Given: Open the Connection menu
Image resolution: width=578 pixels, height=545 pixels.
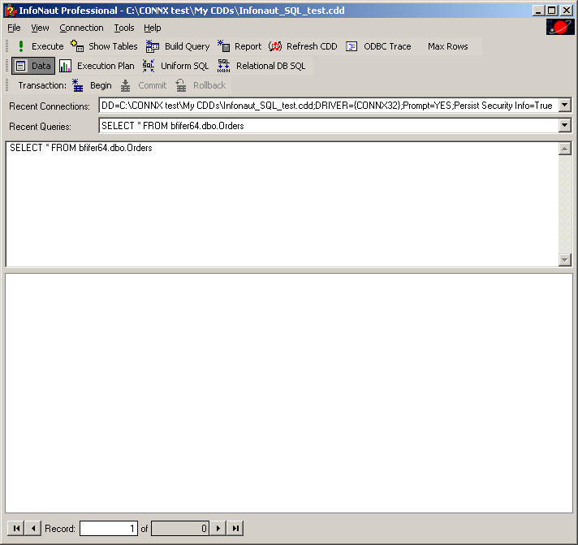Looking at the screenshot, I should 81,28.
